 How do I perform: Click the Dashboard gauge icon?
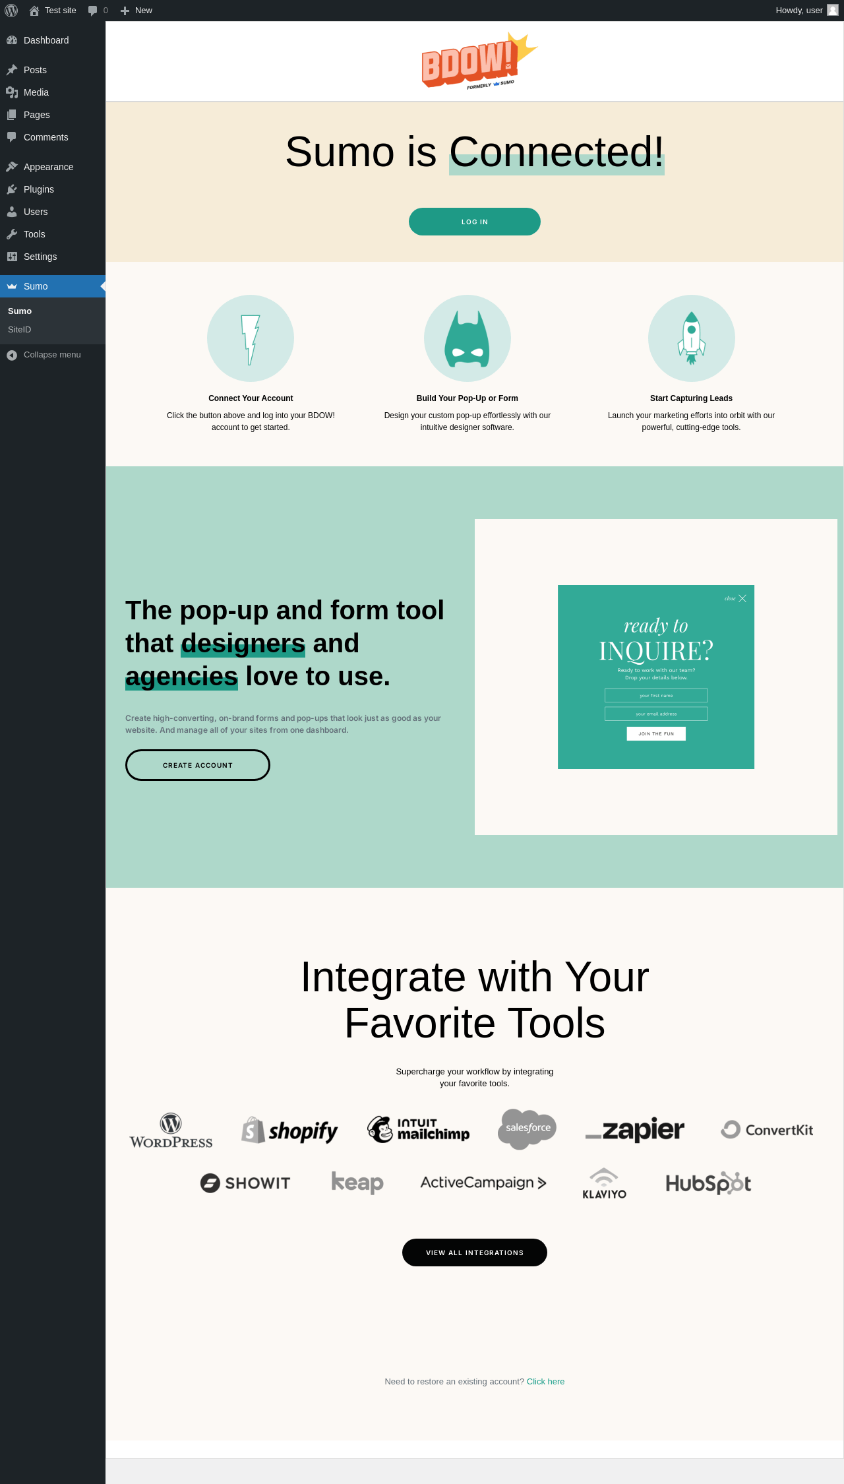[x=12, y=40]
